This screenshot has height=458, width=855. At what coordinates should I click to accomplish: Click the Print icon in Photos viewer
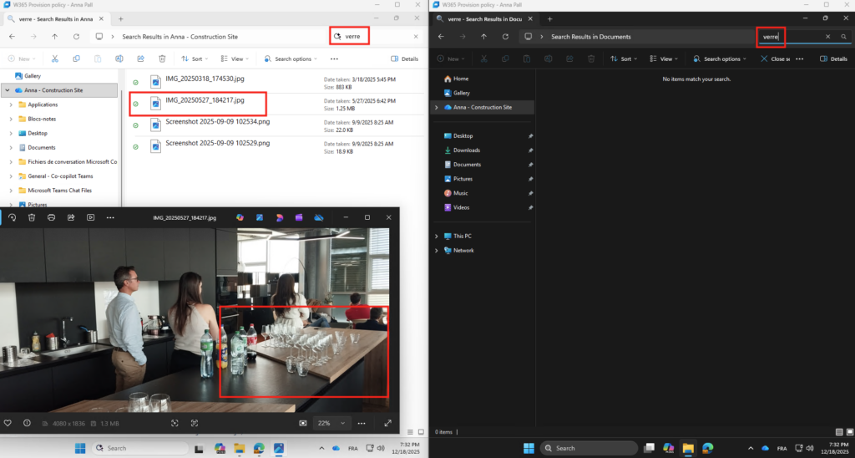click(52, 217)
